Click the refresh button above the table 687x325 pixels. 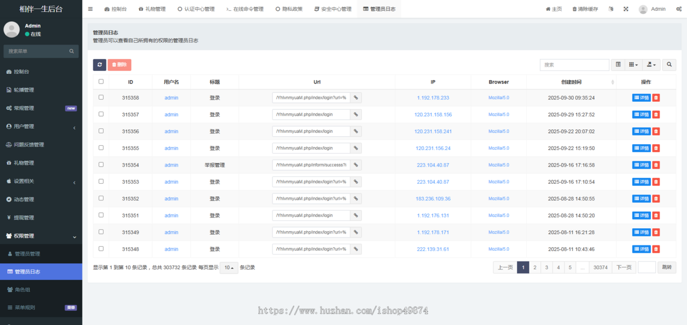(x=100, y=65)
